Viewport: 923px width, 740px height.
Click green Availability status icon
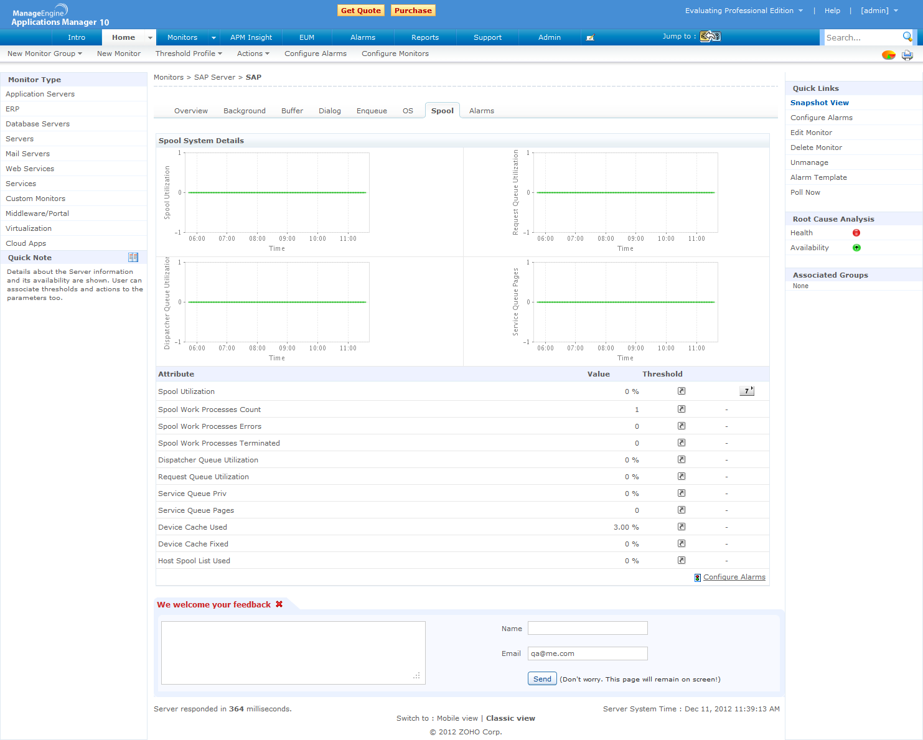coord(856,248)
